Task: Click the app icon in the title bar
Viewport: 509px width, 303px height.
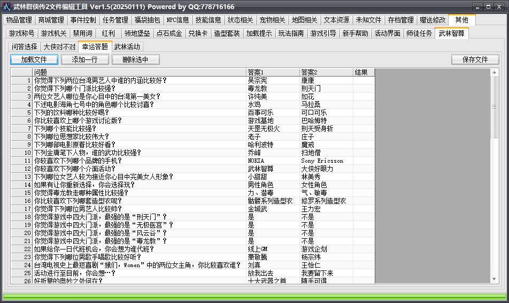Action: (x=6, y=6)
